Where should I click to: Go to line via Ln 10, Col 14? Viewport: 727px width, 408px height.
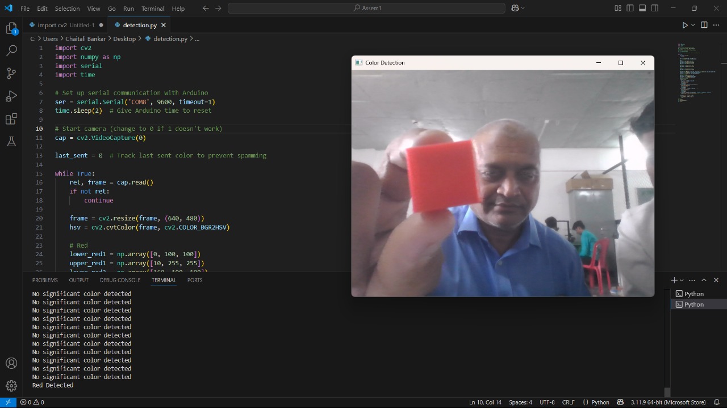tap(485, 402)
